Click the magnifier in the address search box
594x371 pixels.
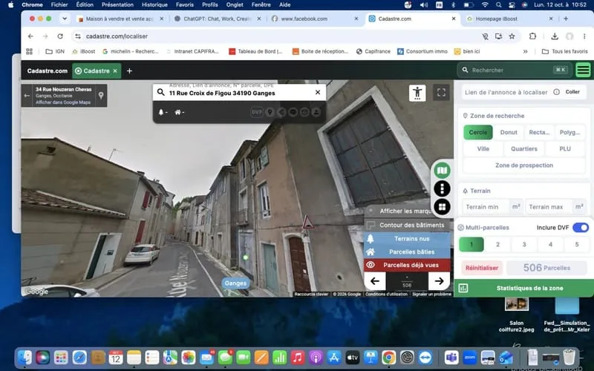[160, 92]
